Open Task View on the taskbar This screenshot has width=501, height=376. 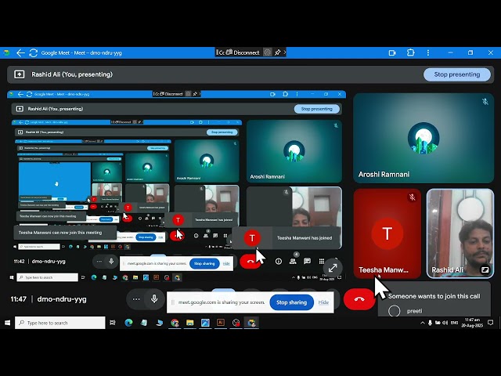(113, 323)
